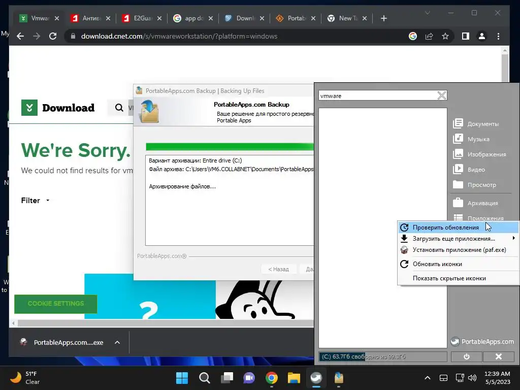The height and width of the screenshot is (390, 520).
Task: Click the vmware search field in PortableApps
Action: 377,96
